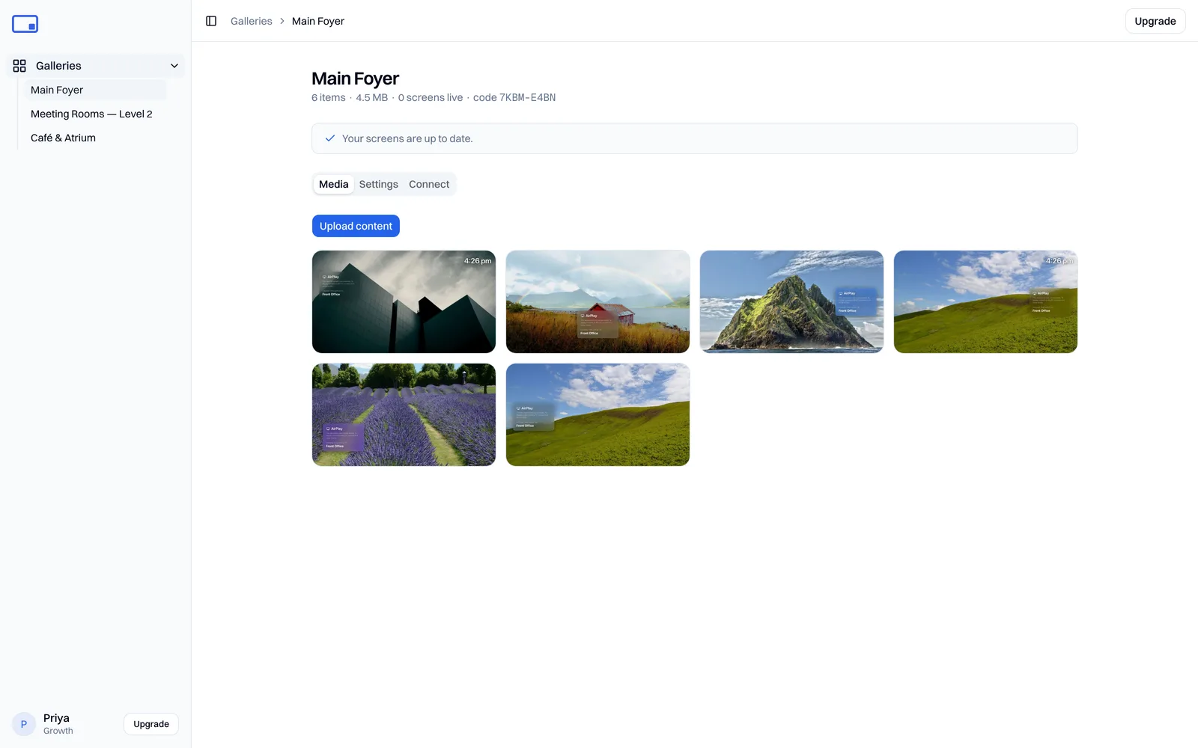The height and width of the screenshot is (748, 1198).
Task: Click the Galleries grid icon
Action: [19, 66]
